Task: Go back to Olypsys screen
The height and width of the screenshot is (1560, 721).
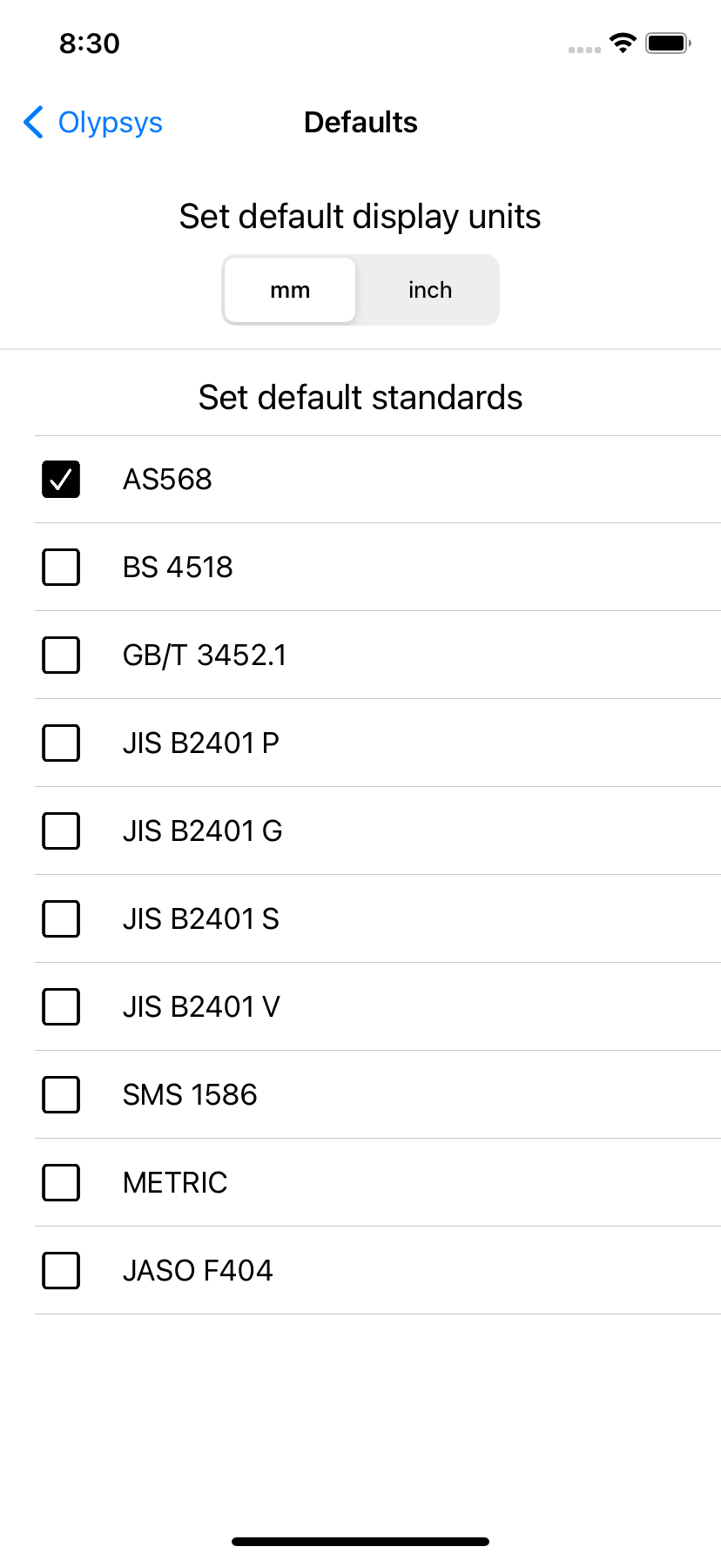Action: pyautogui.click(x=91, y=123)
